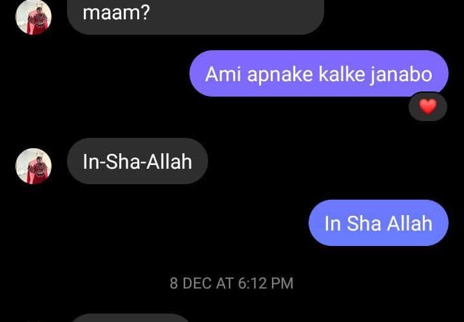The height and width of the screenshot is (322, 464).
Task: Select the purple "In Sha Allah" sent message
Action: (378, 223)
